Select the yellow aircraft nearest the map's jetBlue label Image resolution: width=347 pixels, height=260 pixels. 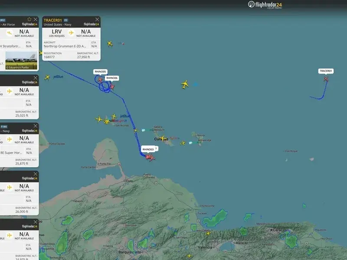(114, 116)
